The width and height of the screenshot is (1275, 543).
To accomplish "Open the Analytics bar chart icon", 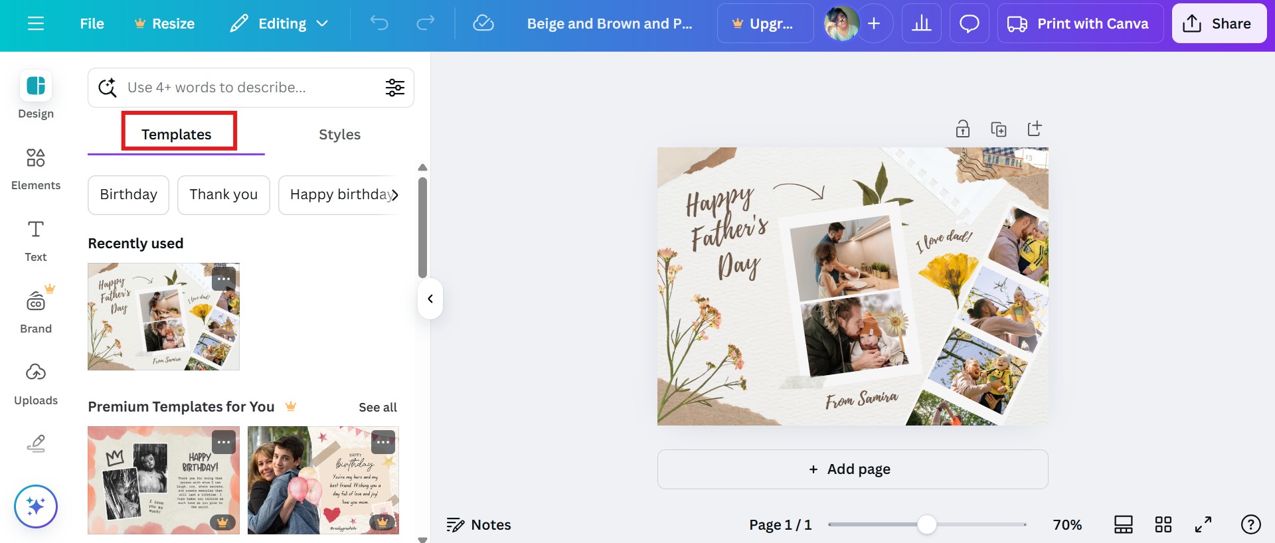I will click(922, 23).
